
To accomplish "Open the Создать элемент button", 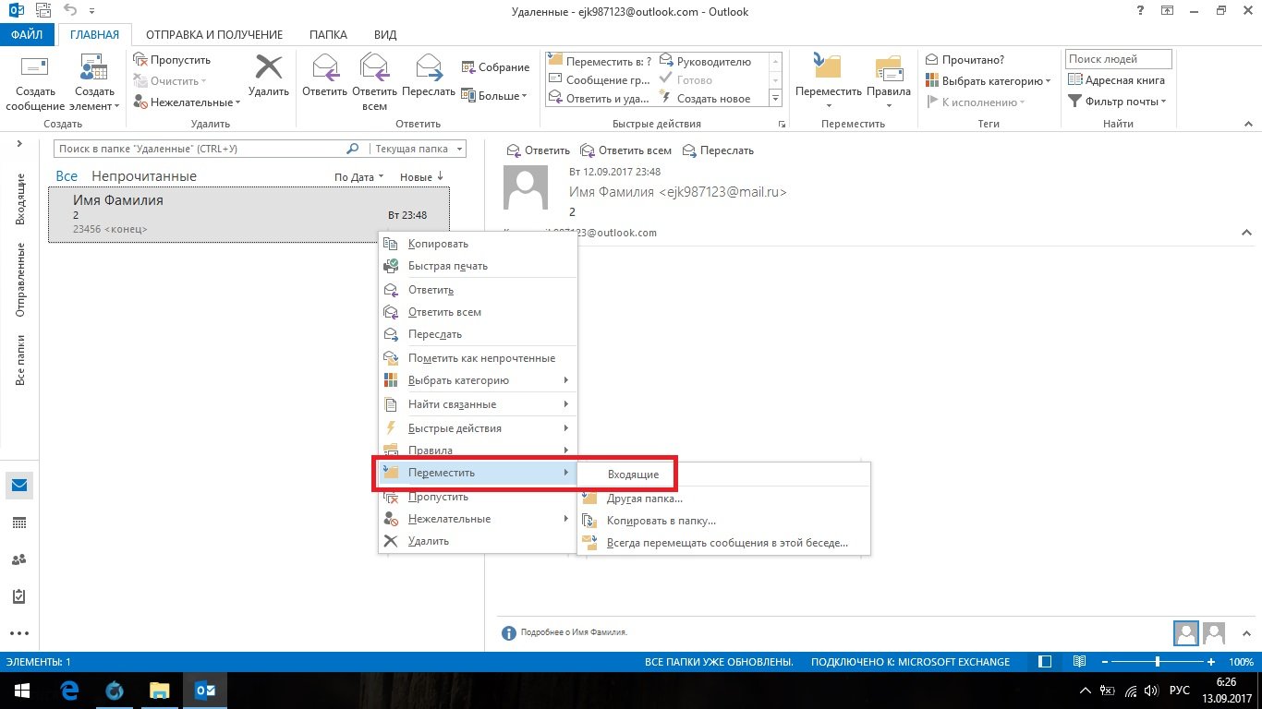I will (94, 83).
